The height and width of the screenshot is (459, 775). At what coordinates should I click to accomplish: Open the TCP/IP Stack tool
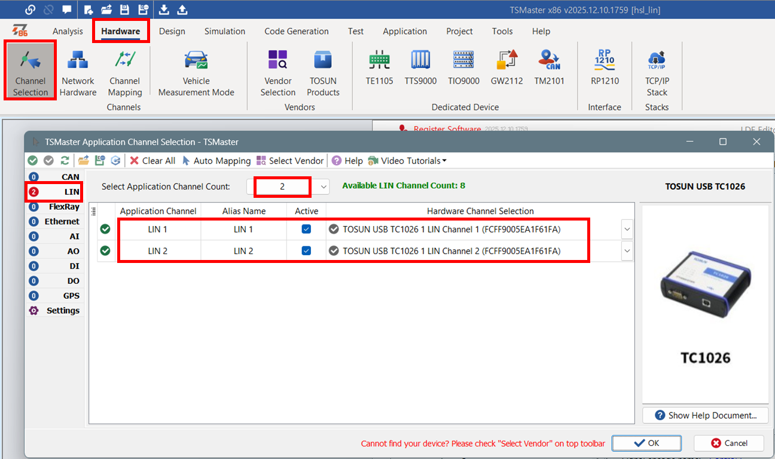pos(657,72)
